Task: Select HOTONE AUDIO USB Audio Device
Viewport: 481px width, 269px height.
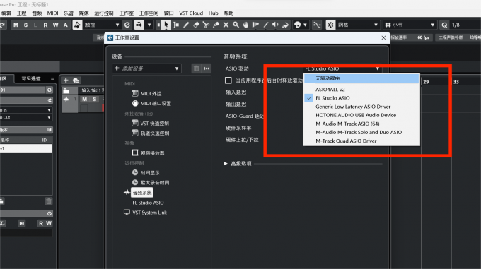Action: (361, 115)
